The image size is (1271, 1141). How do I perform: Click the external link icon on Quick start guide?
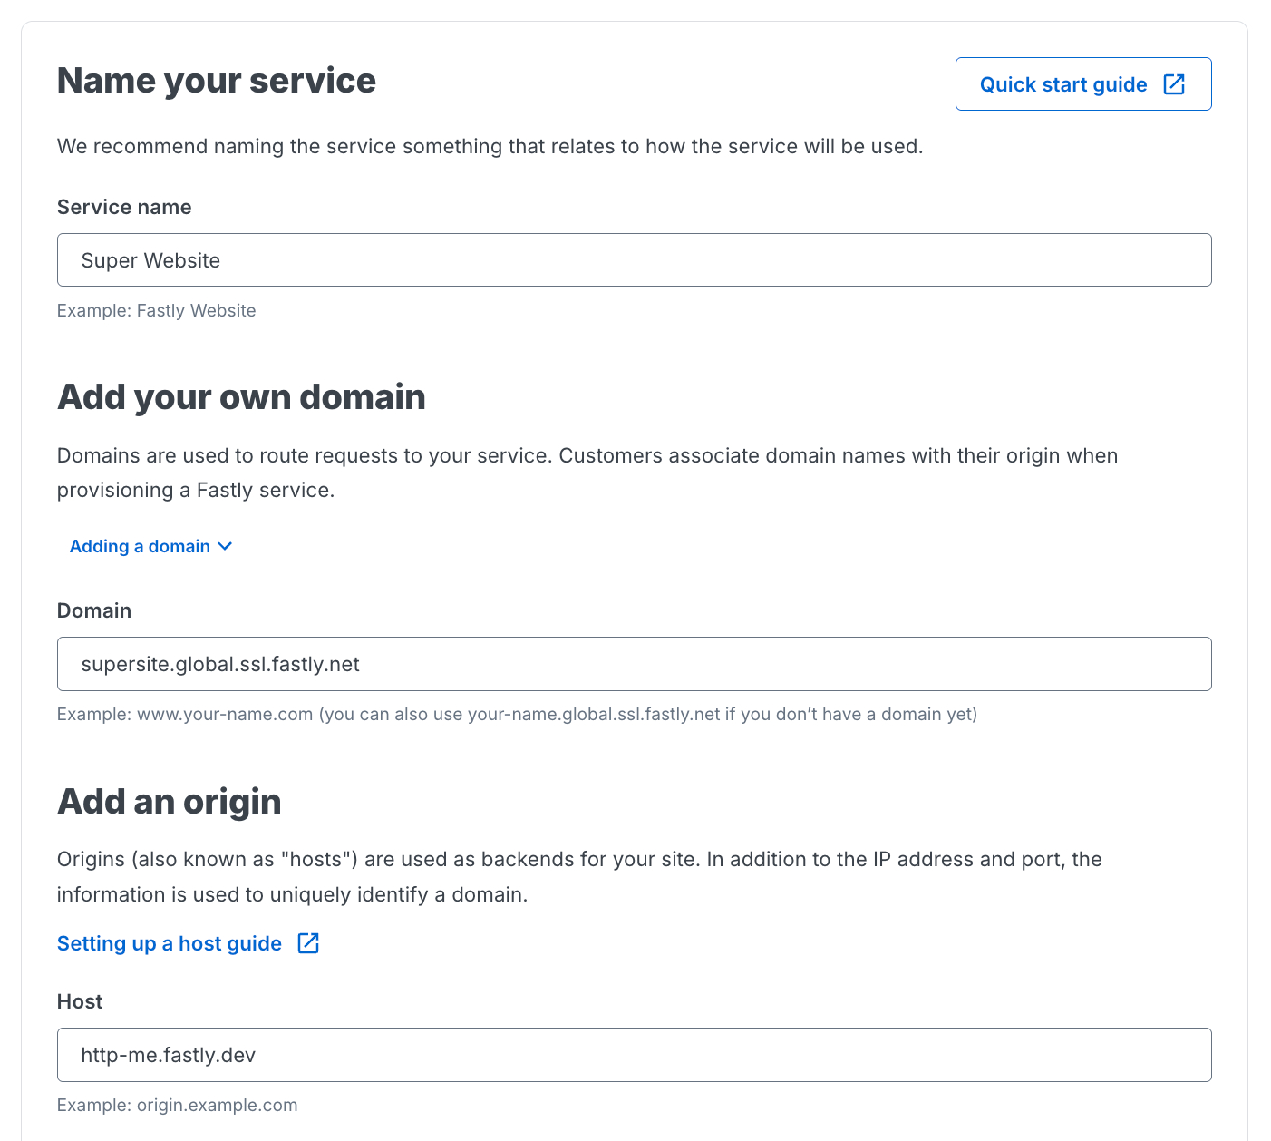tap(1174, 83)
